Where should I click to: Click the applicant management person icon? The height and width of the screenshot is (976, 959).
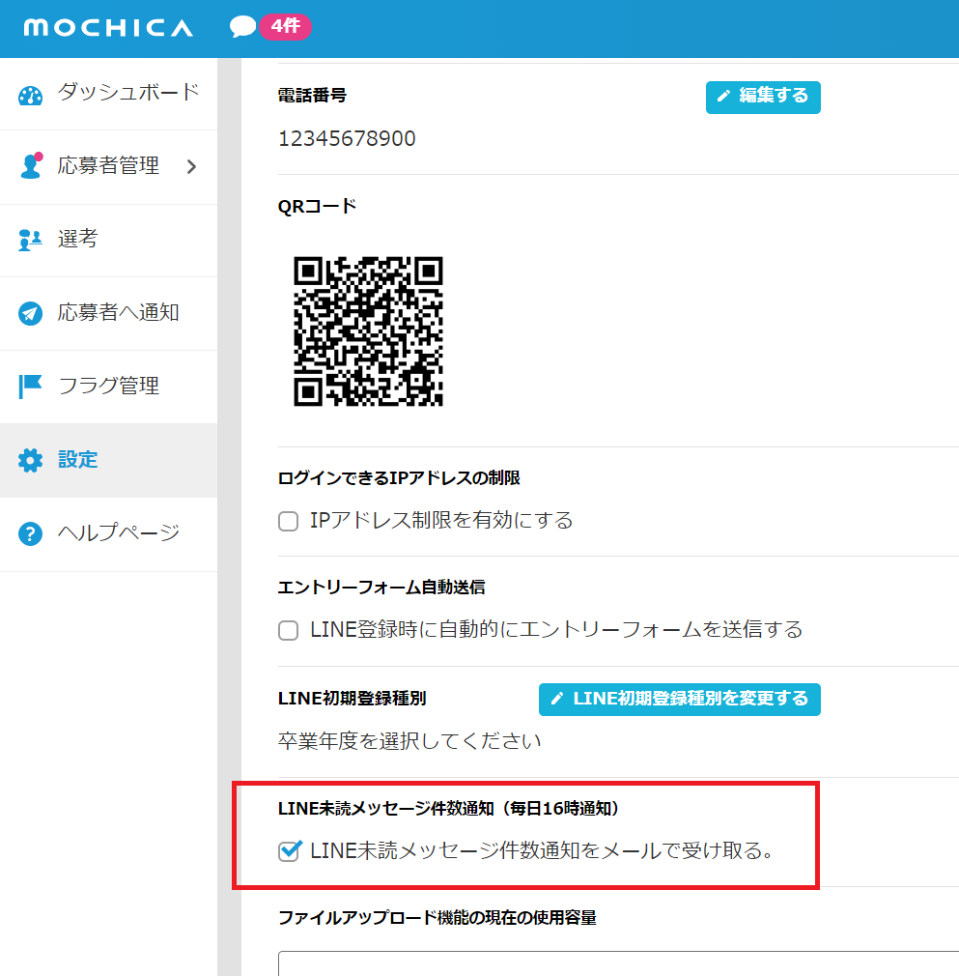tap(31, 166)
